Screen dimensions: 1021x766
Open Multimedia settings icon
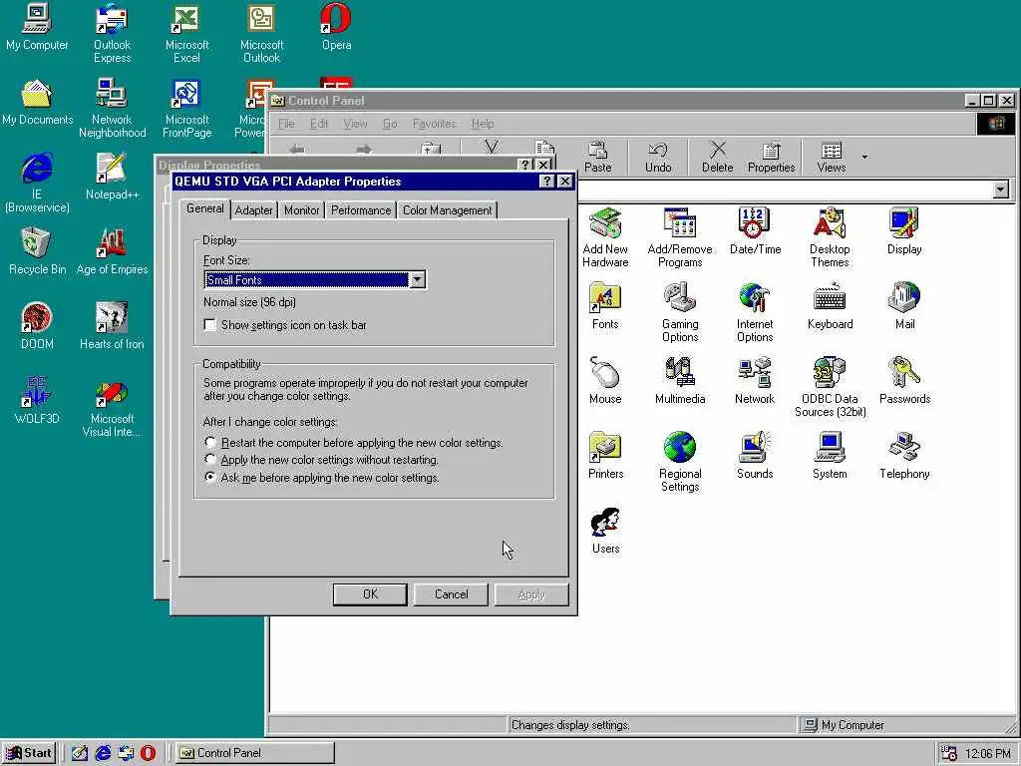pyautogui.click(x=680, y=380)
